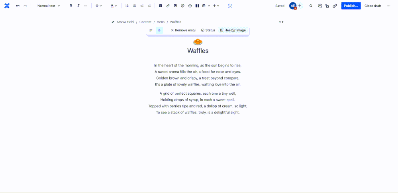Open find and replace search
Screen dimensions: 398x193
tap(311, 6)
